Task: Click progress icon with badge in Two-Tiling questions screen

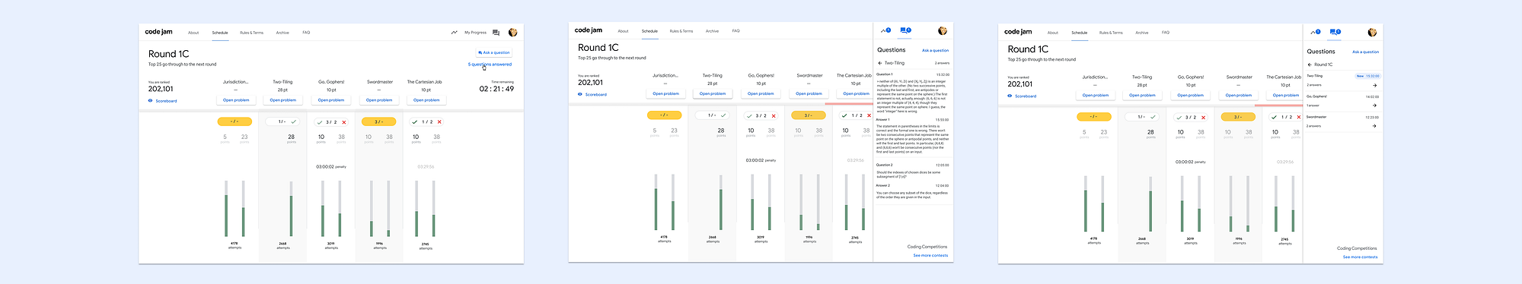Action: click(885, 30)
